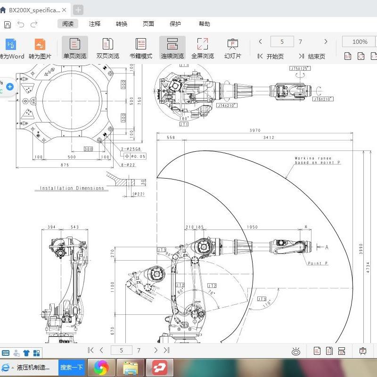Screen dimensions: 377x377
Task: Select the 页面 tab
Action: [x=148, y=24]
